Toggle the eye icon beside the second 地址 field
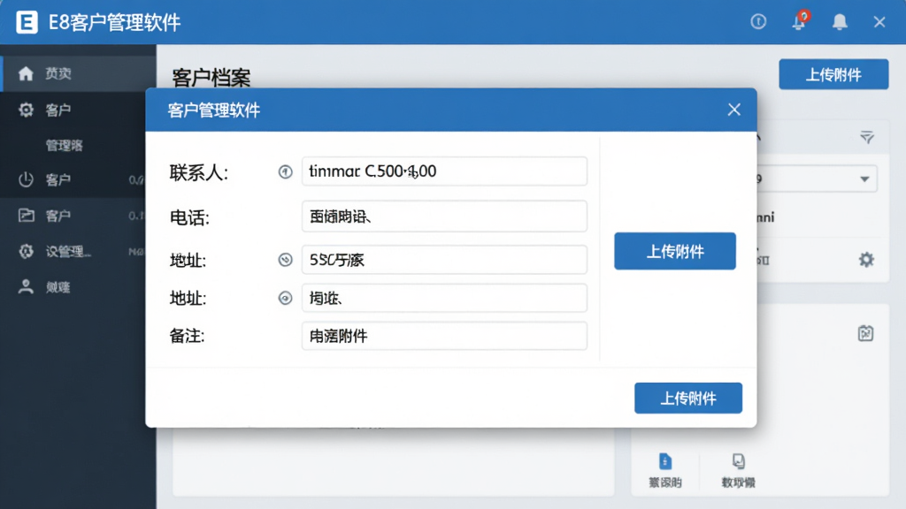This screenshot has height=509, width=906. click(x=286, y=298)
